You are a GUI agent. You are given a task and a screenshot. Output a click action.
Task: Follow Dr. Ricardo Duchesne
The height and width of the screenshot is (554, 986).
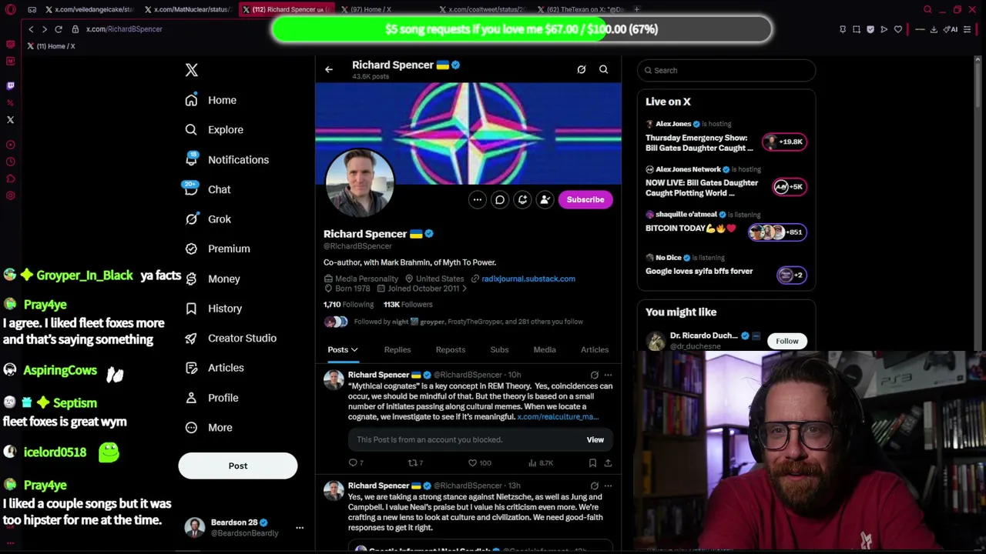click(x=787, y=341)
